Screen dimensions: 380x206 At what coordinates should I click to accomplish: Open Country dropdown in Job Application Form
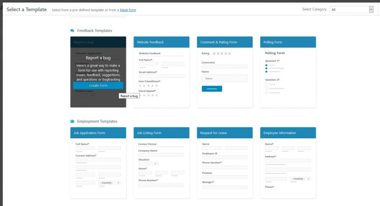pos(110,183)
